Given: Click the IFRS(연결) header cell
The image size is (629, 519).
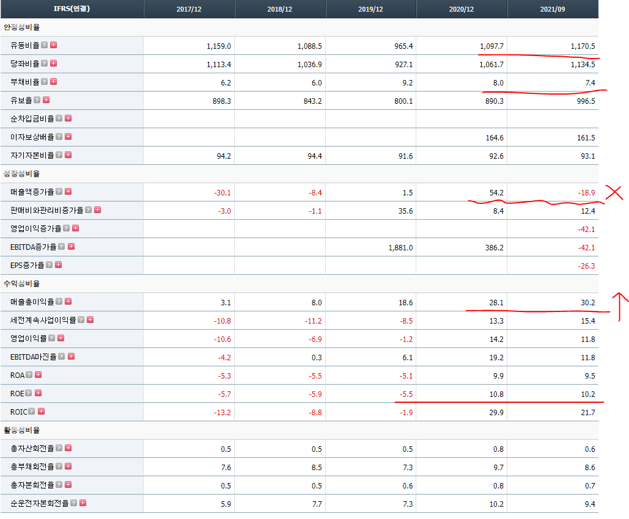Looking at the screenshot, I should pos(72,9).
